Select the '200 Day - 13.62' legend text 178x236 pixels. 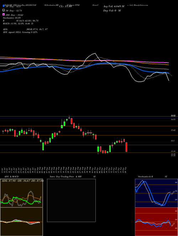click(x=14, y=15)
